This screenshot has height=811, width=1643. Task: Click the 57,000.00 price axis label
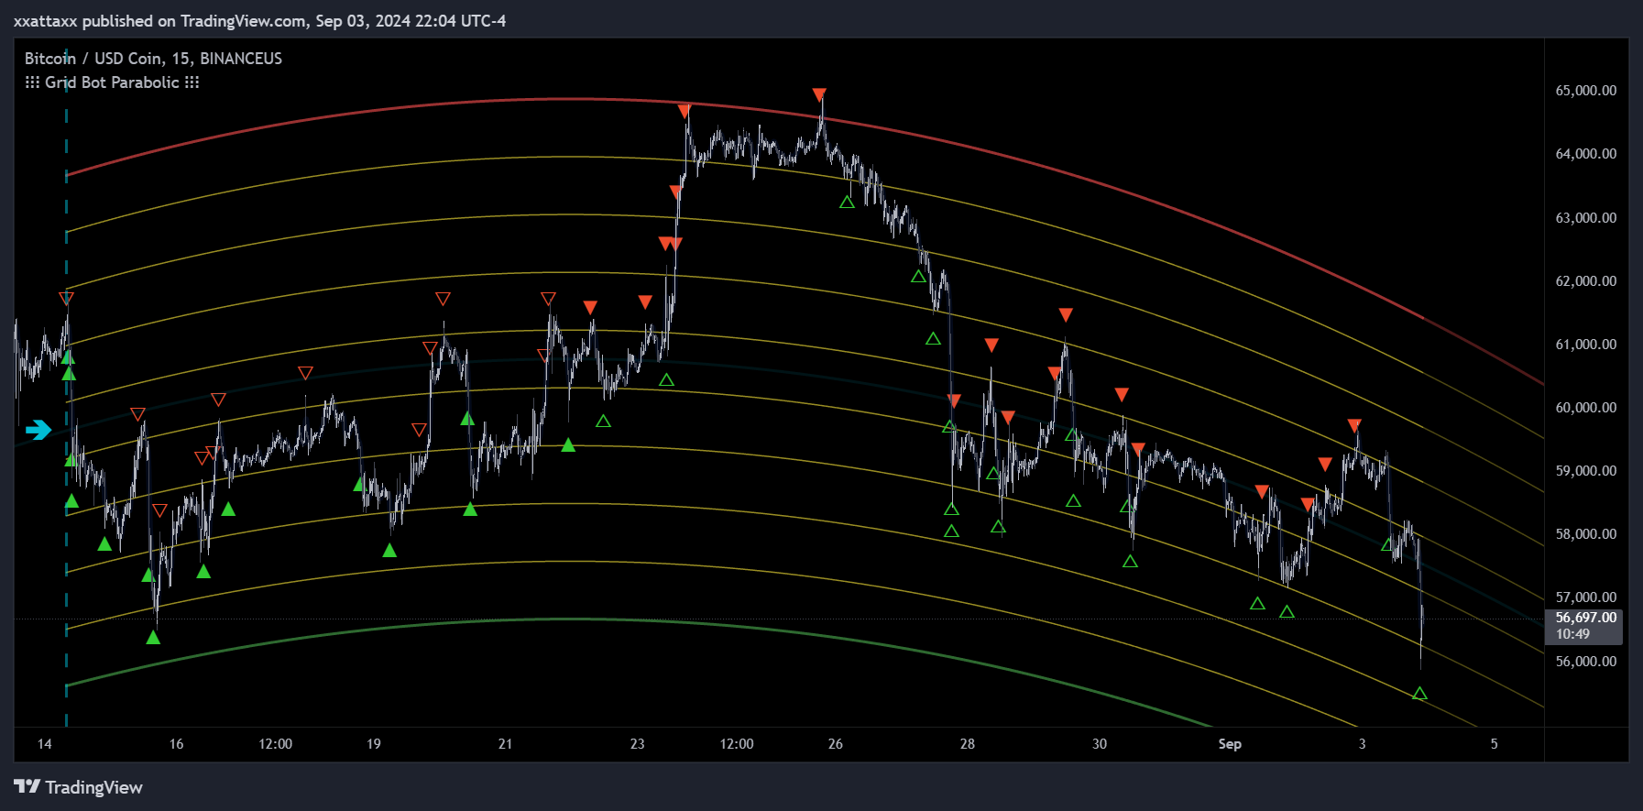(1586, 597)
